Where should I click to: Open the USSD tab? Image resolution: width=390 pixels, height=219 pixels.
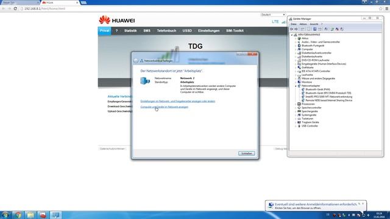(187, 30)
